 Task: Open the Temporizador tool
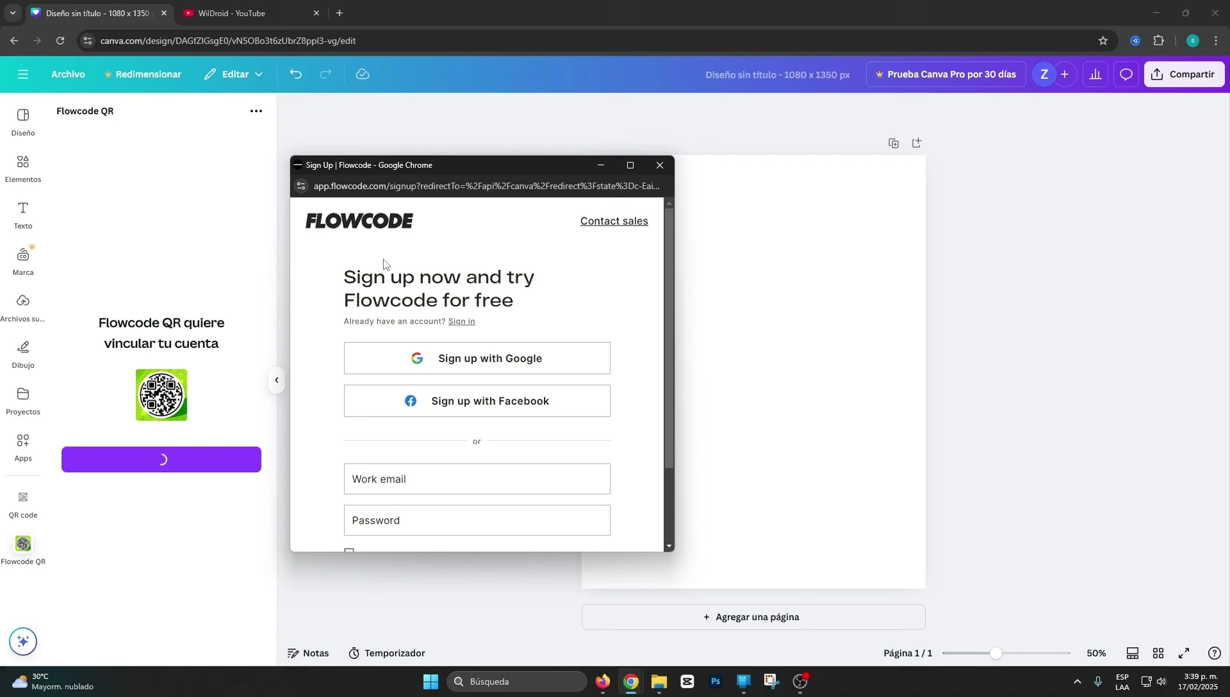pyautogui.click(x=387, y=653)
